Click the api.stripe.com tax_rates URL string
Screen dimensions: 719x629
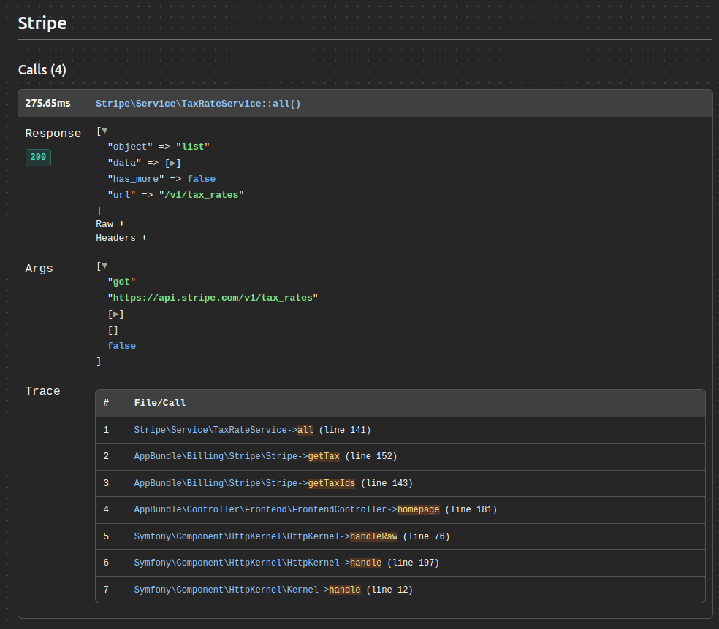[x=213, y=298]
